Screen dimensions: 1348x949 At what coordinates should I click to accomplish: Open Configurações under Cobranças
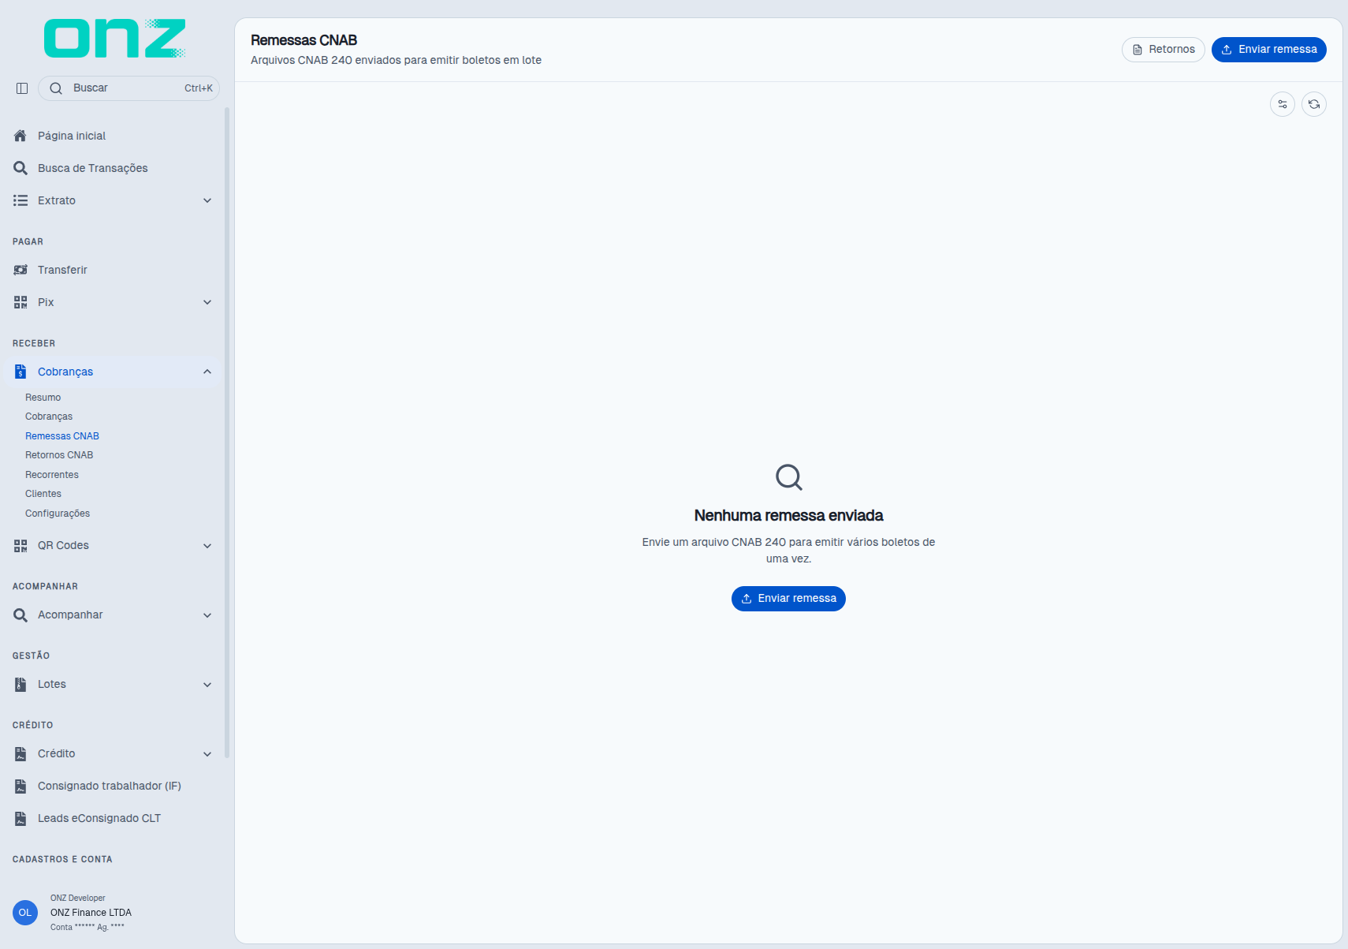pos(58,514)
